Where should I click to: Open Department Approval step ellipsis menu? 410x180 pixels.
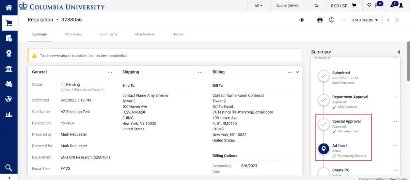[395, 97]
